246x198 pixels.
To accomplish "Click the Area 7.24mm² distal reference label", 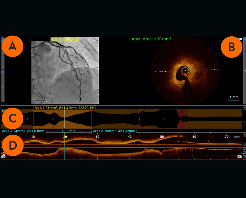I will 23,131.
